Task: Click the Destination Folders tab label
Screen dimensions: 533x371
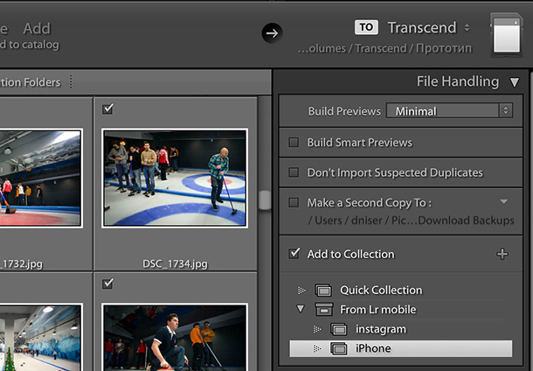Action: (x=30, y=82)
